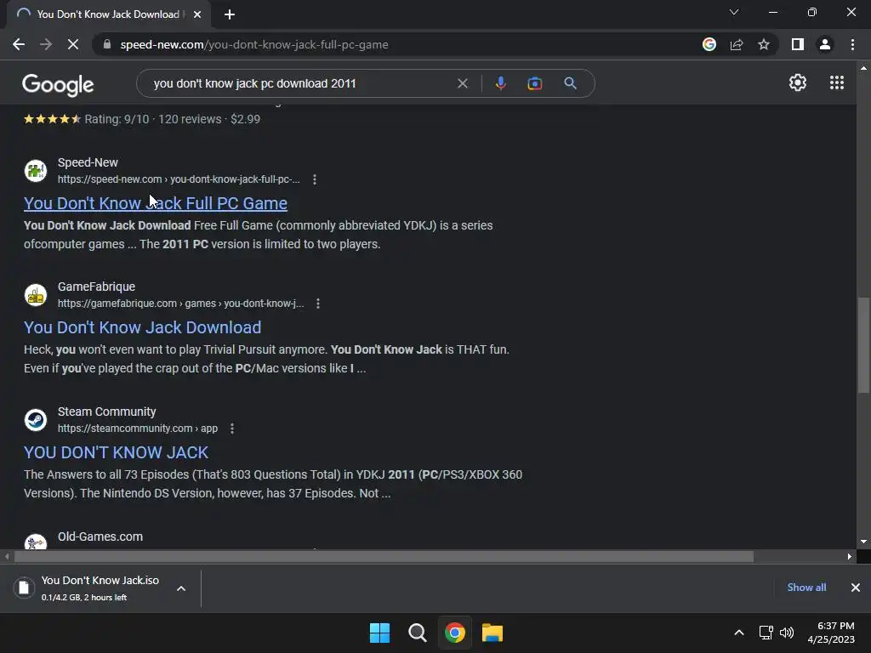The height and width of the screenshot is (653, 871).
Task: Search by image with Google Lens
Action: pyautogui.click(x=534, y=83)
